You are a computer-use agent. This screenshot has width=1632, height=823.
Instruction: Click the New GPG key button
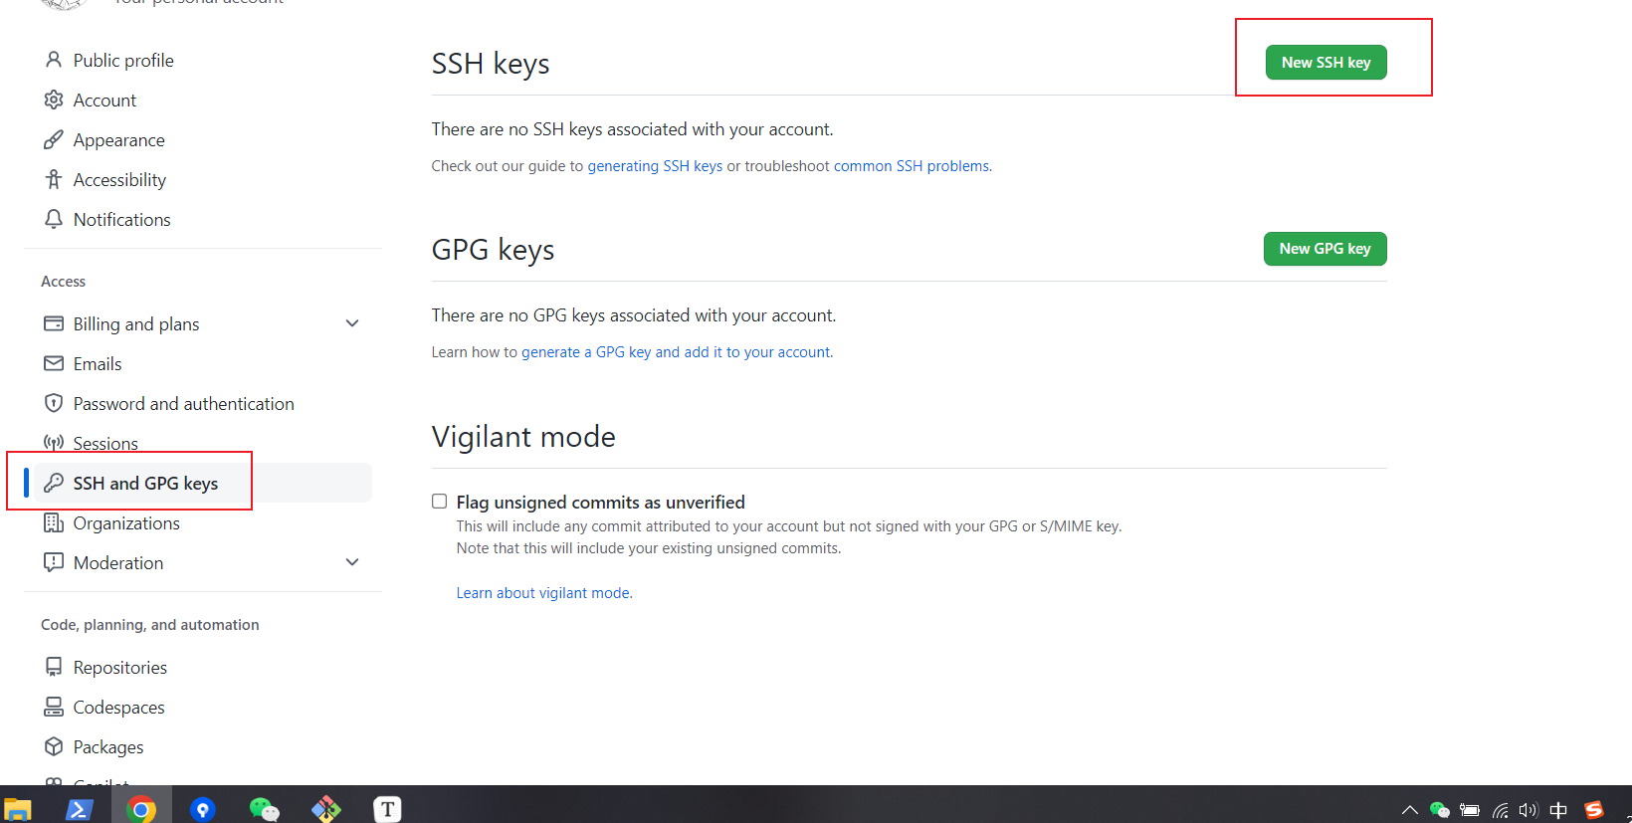(x=1325, y=249)
